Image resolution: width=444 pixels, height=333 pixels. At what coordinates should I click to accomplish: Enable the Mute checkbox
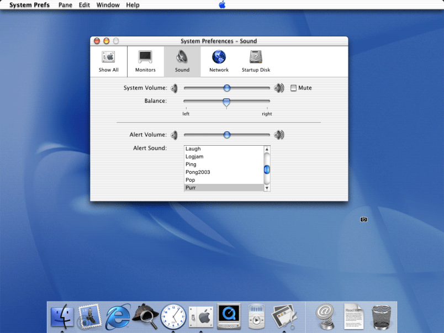(294, 88)
